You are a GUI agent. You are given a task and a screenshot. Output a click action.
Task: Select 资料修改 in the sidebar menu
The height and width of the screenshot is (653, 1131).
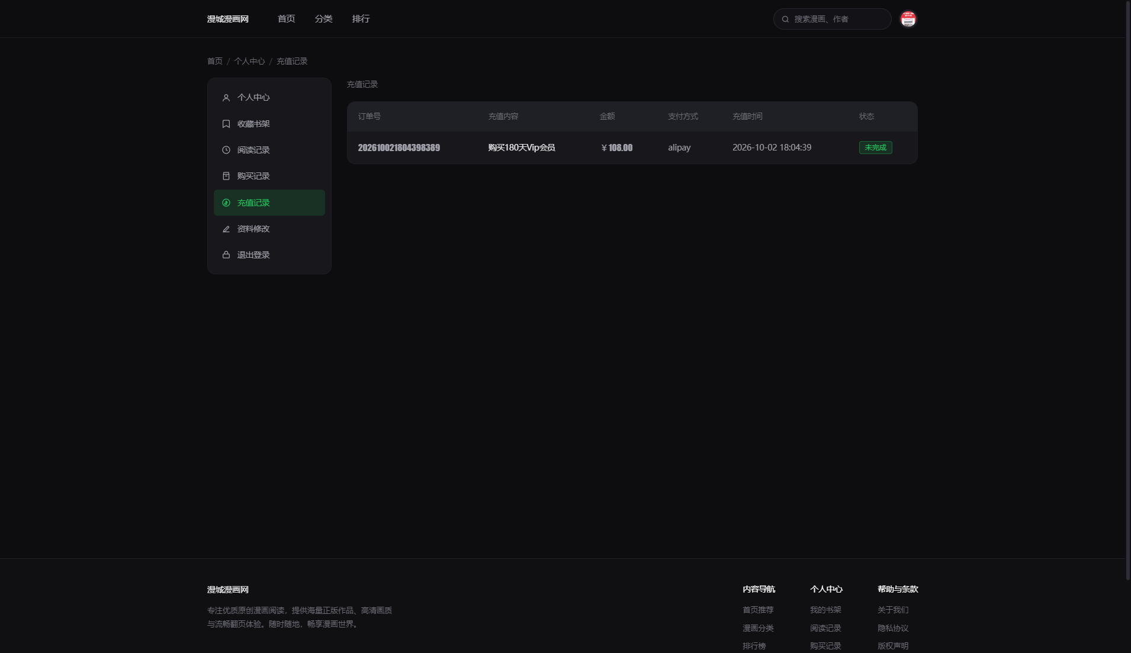click(x=269, y=229)
